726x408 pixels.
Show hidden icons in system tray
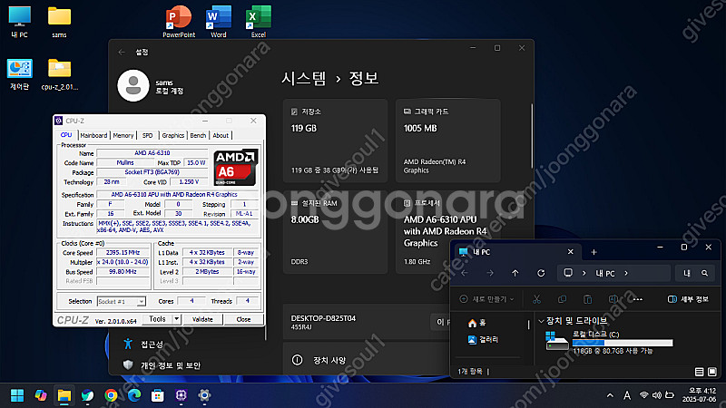click(x=610, y=395)
